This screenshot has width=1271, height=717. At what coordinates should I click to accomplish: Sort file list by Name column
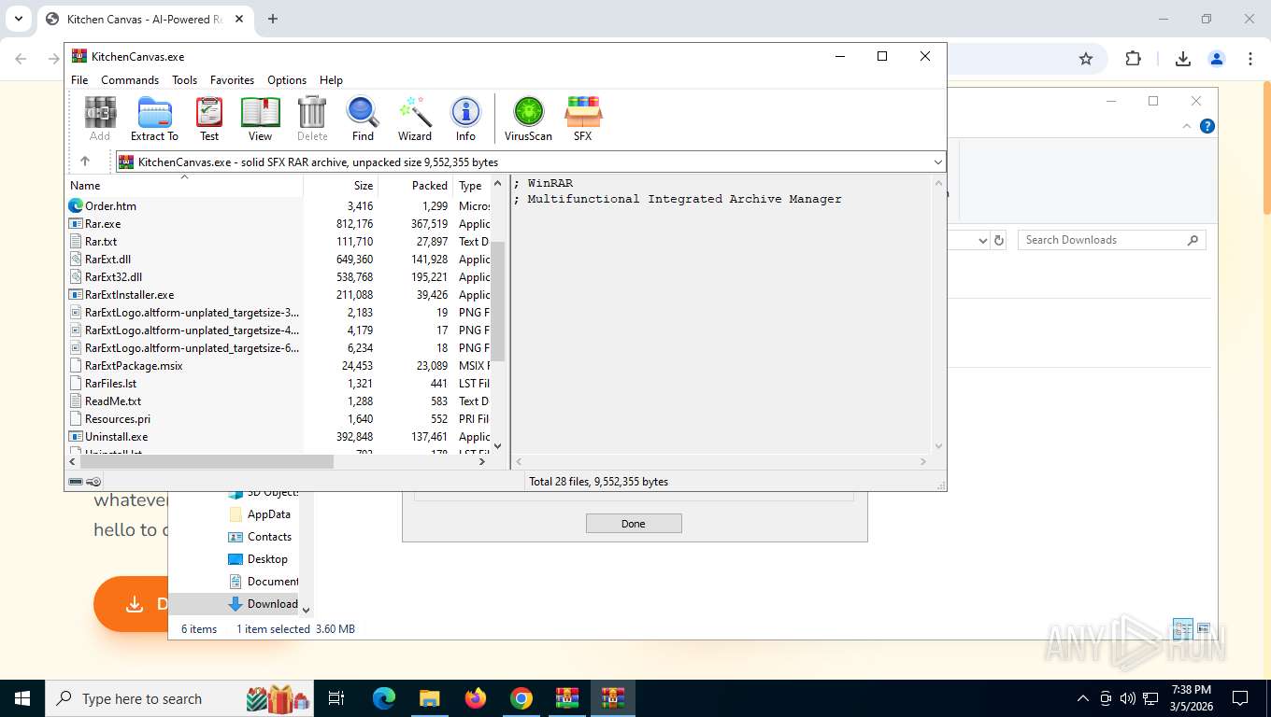[x=185, y=185]
